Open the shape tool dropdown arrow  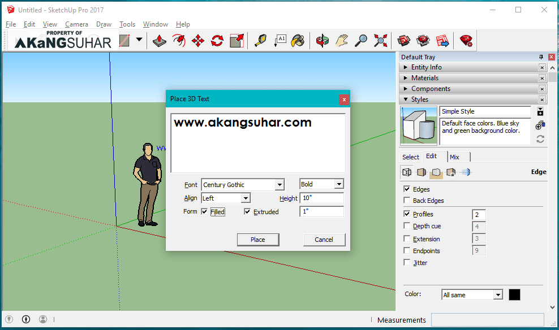point(139,40)
